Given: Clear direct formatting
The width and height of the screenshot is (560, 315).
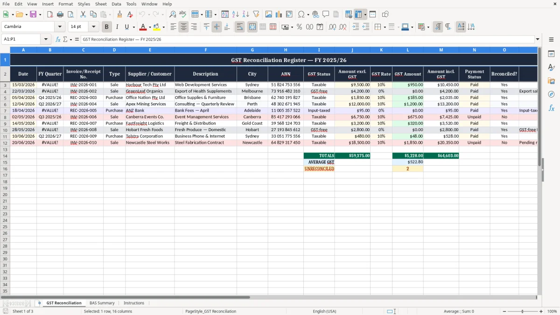Looking at the screenshot, I should pos(130,14).
